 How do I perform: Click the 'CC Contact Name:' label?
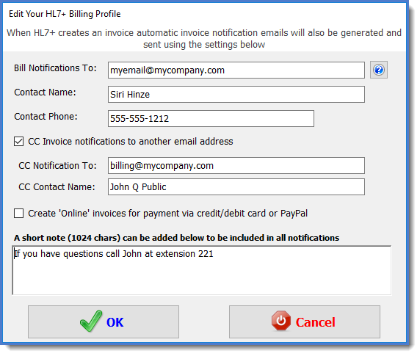tap(57, 187)
